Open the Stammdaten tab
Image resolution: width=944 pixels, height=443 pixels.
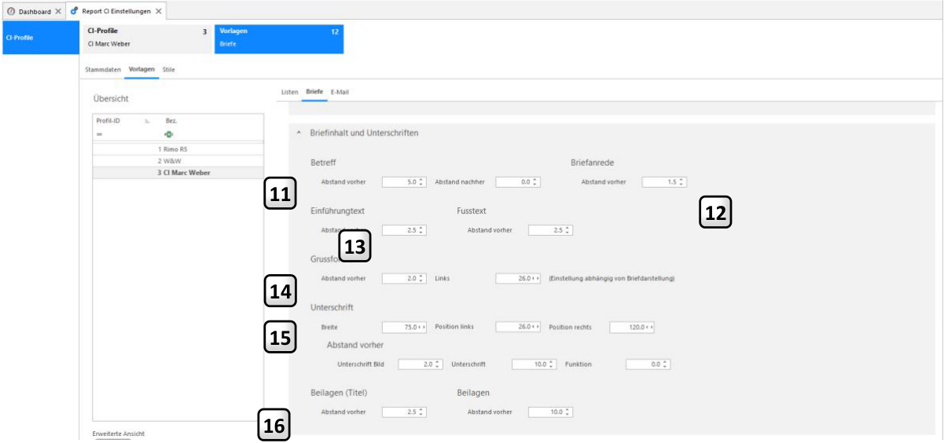tap(103, 69)
